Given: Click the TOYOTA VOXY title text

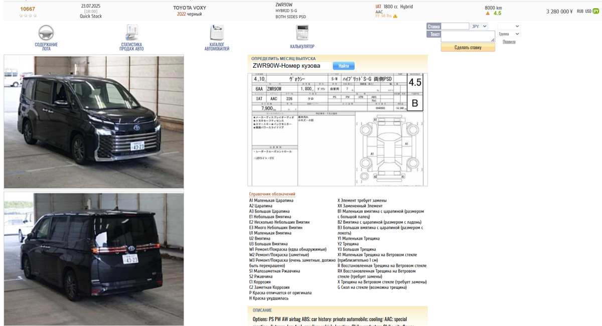Looking at the screenshot, I should 190,8.
